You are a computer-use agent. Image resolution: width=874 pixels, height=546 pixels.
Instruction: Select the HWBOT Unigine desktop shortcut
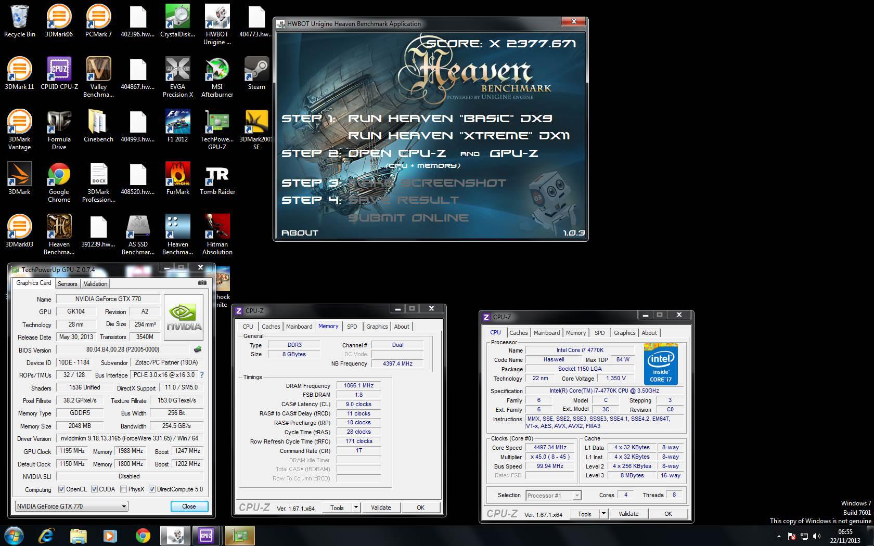(217, 25)
